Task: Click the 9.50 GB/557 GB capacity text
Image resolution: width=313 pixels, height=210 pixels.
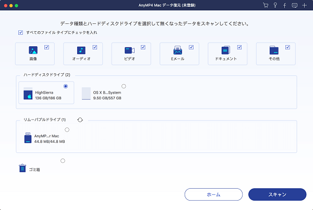Action: tap(107, 98)
